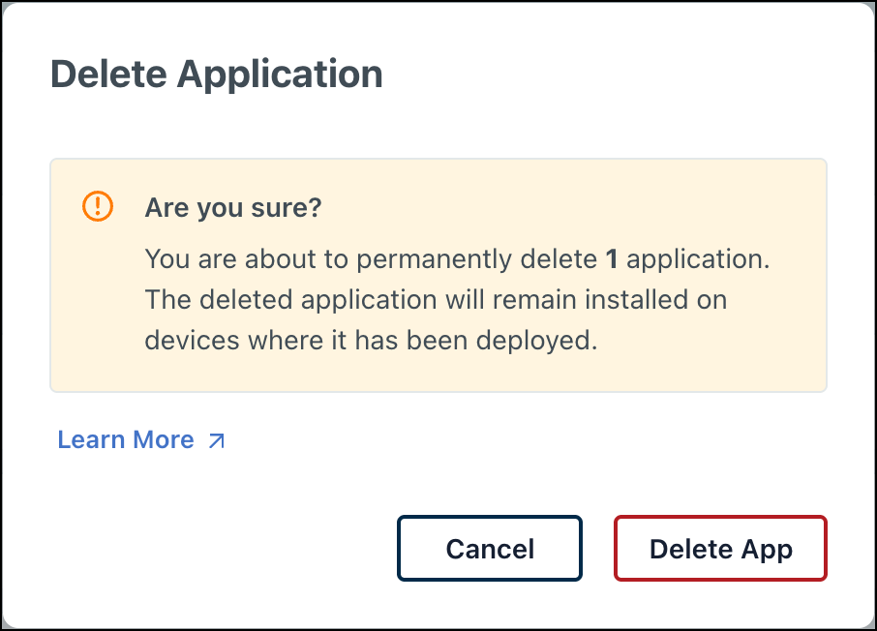Click the "Are you sure?" heading
This screenshot has width=877, height=631.
[232, 207]
